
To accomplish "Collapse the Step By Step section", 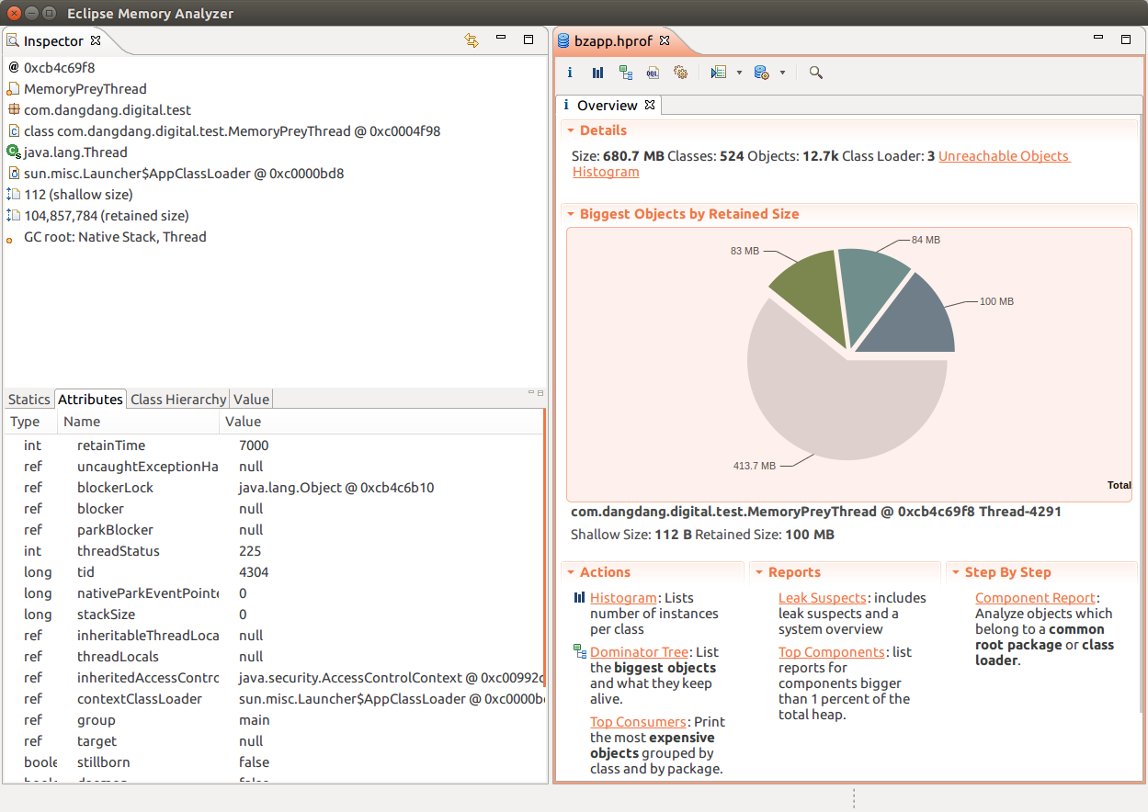I will click(956, 571).
